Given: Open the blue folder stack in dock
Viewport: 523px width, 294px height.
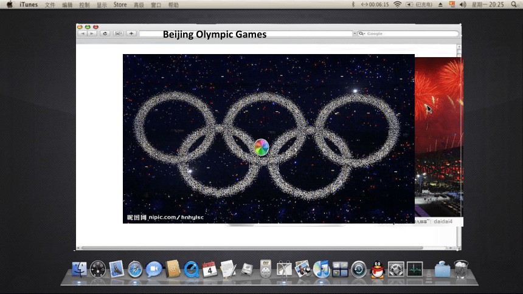Looking at the screenshot, I should click(x=442, y=269).
